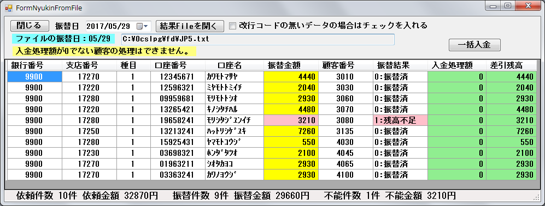Viewport: 545px width, 206px height.
Task: Select account name キノシタチハル cell
Action: coord(235,109)
